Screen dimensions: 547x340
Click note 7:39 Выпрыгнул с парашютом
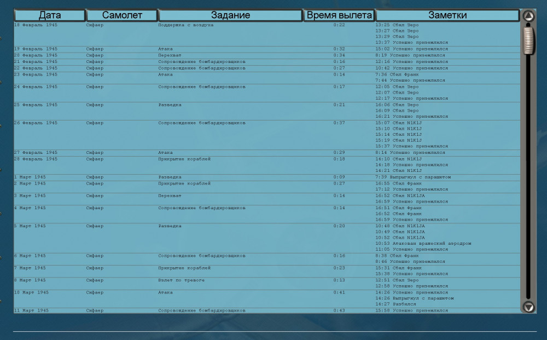[x=413, y=177]
